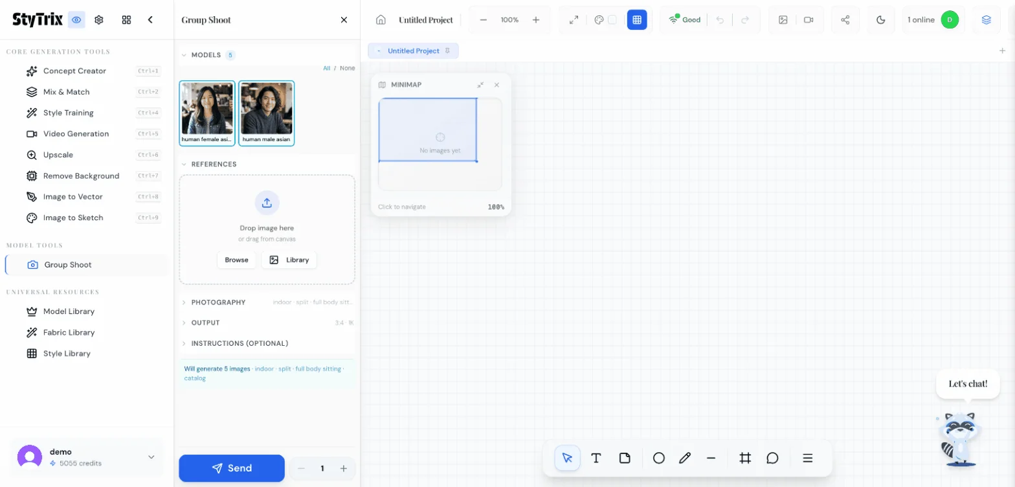The height and width of the screenshot is (487, 1015).
Task: Click the Browse button
Action: (x=236, y=260)
